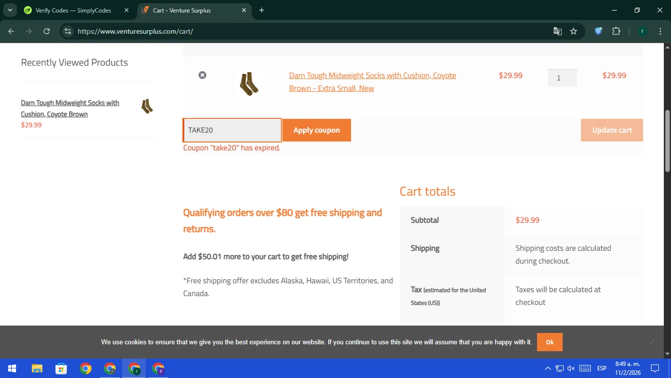
Task: Open a new browser tab
Action: (262, 10)
